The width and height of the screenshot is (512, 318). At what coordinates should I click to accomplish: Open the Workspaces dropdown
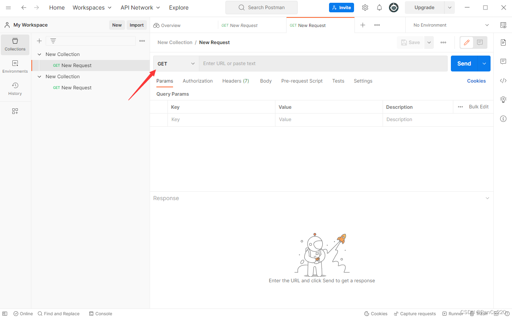point(92,8)
